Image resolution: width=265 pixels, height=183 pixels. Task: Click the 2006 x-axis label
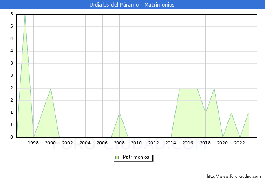(x=102, y=143)
